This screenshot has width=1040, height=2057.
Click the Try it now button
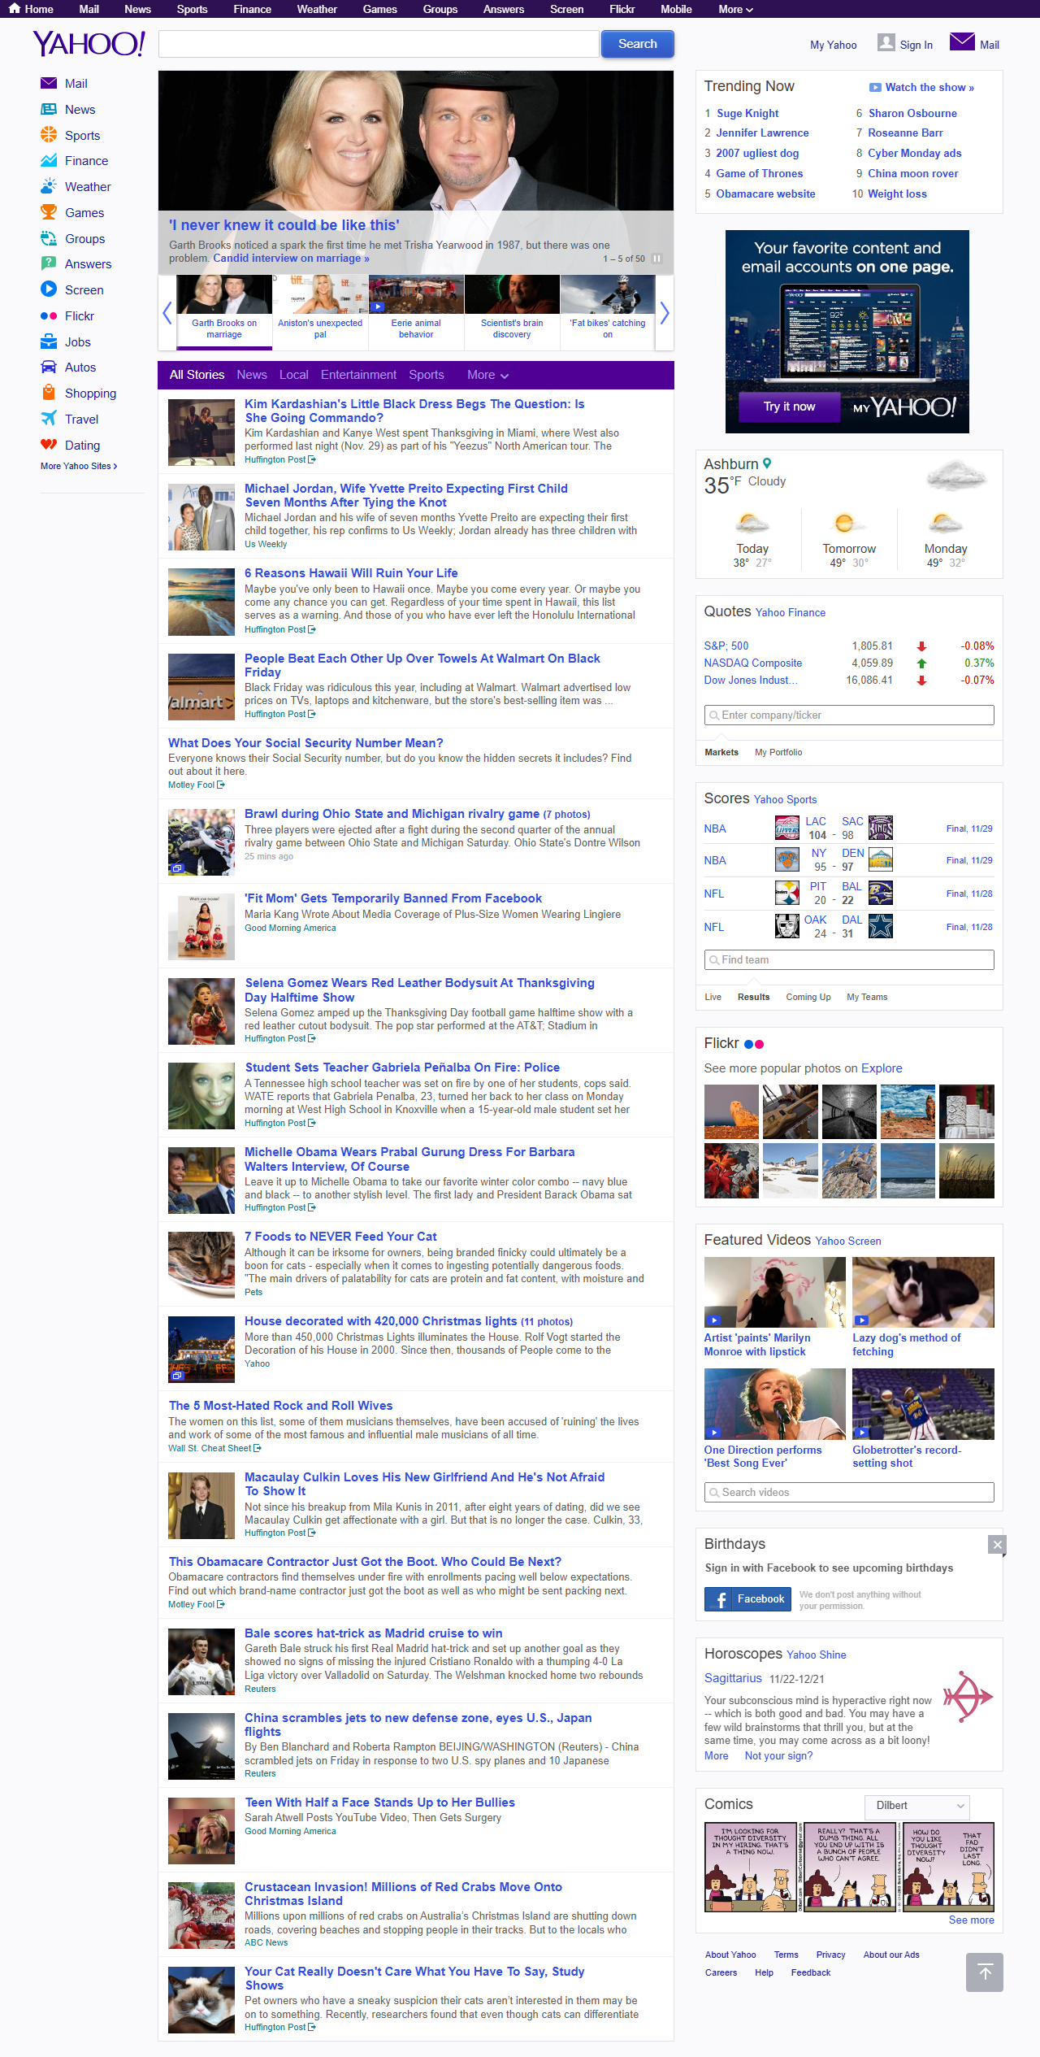tap(789, 407)
